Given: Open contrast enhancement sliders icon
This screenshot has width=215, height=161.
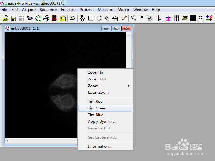Looking at the screenshot, I should [x=160, y=18].
